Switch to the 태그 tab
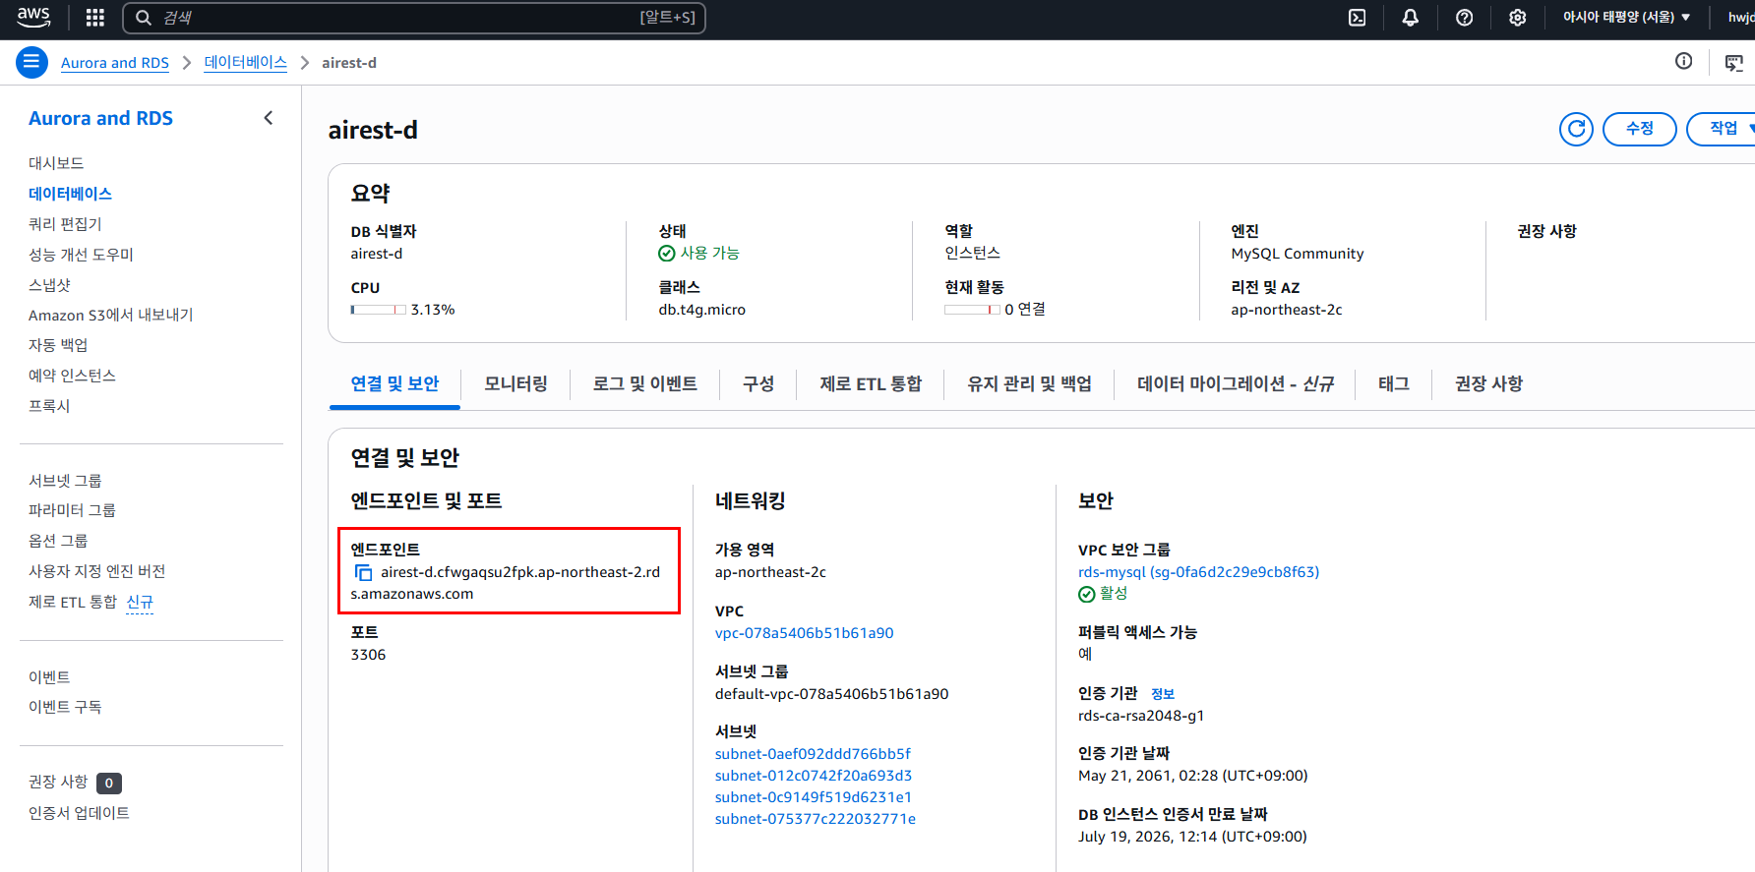 pyautogui.click(x=1393, y=383)
